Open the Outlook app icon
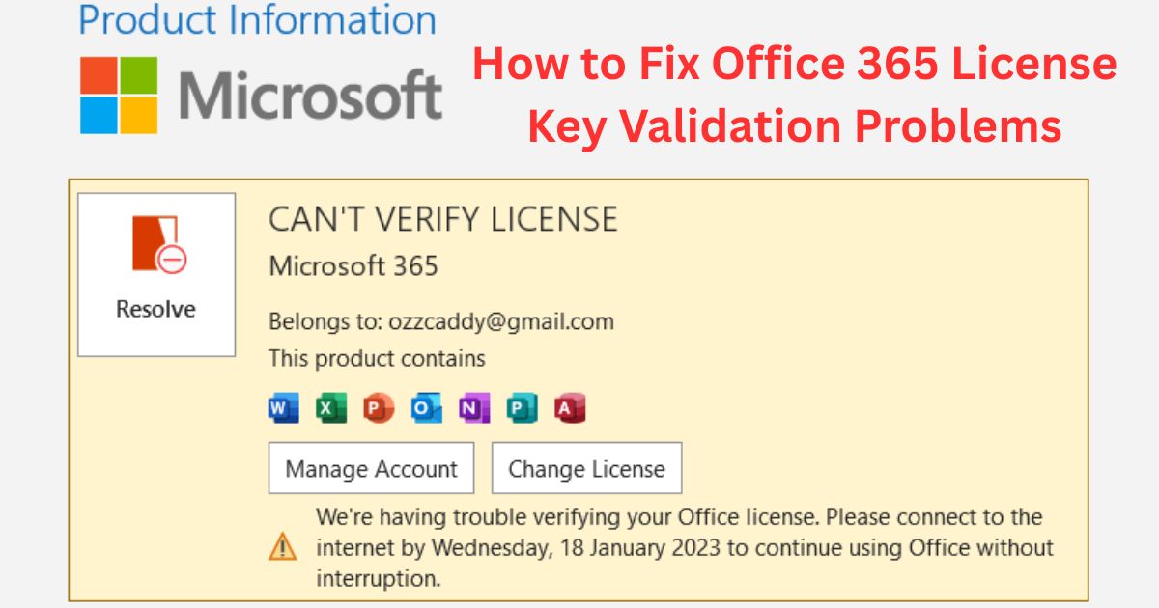This screenshot has width=1159, height=608. [x=424, y=406]
